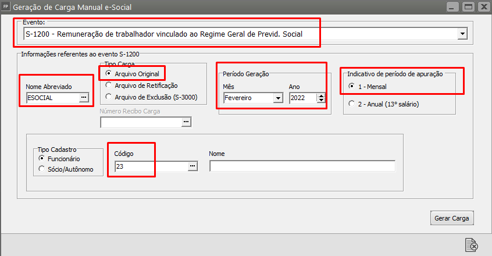Select Funcionário radio button
The image size is (492, 256).
pos(41,158)
